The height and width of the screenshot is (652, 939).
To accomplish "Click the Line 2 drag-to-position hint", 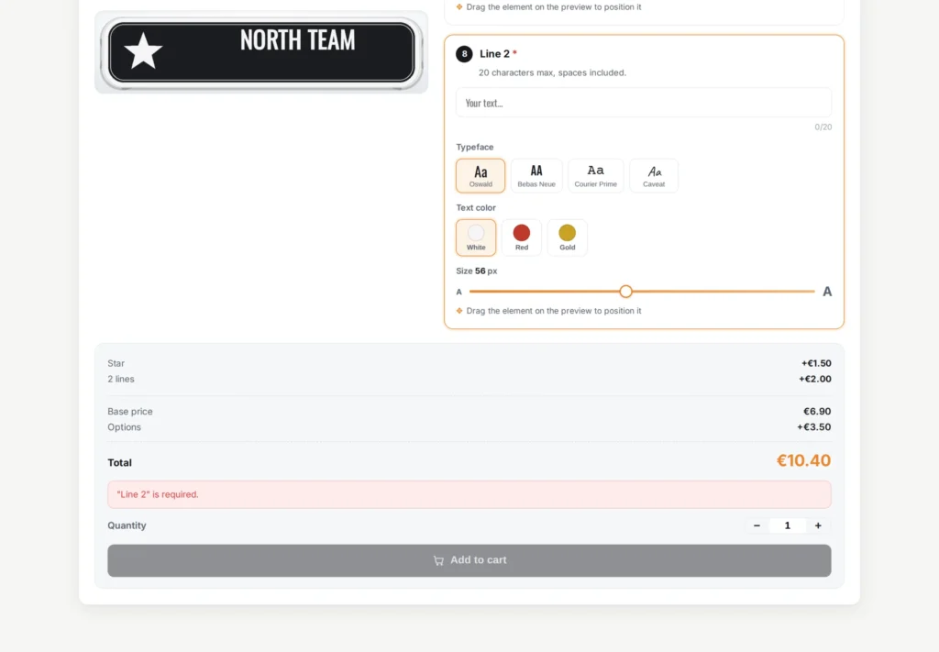I will pos(548,311).
